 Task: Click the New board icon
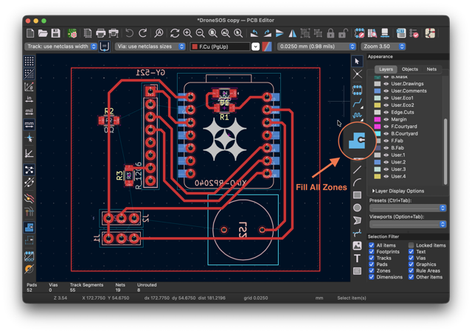pyautogui.click(x=30, y=33)
